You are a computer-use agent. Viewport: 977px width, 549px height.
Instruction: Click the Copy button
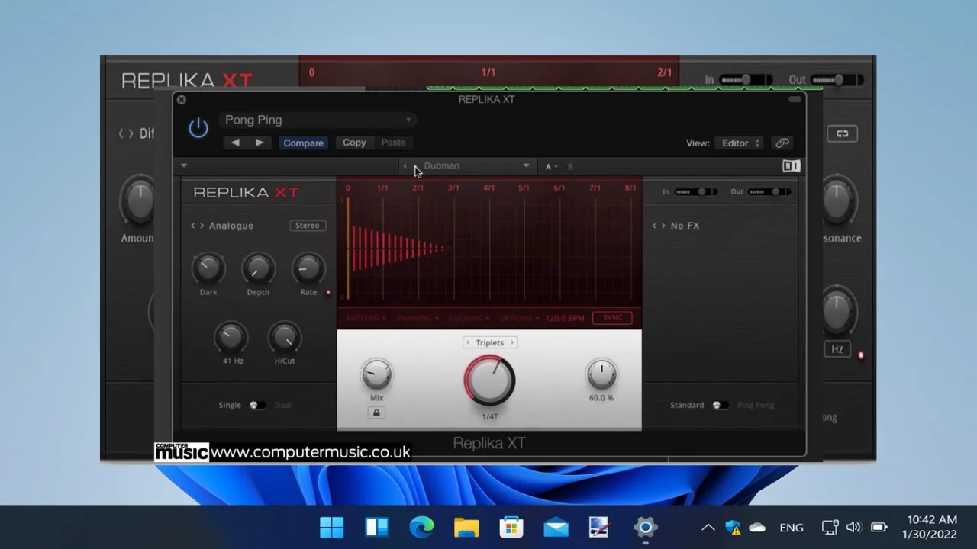coord(354,143)
